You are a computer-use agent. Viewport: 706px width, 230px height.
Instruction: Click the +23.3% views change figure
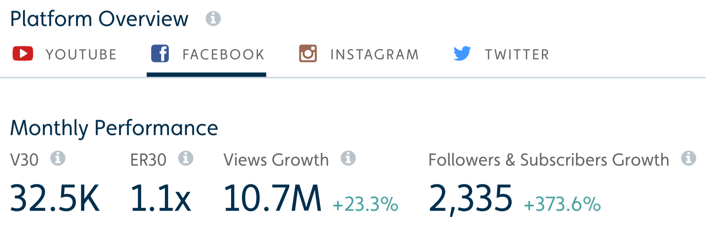click(x=365, y=204)
